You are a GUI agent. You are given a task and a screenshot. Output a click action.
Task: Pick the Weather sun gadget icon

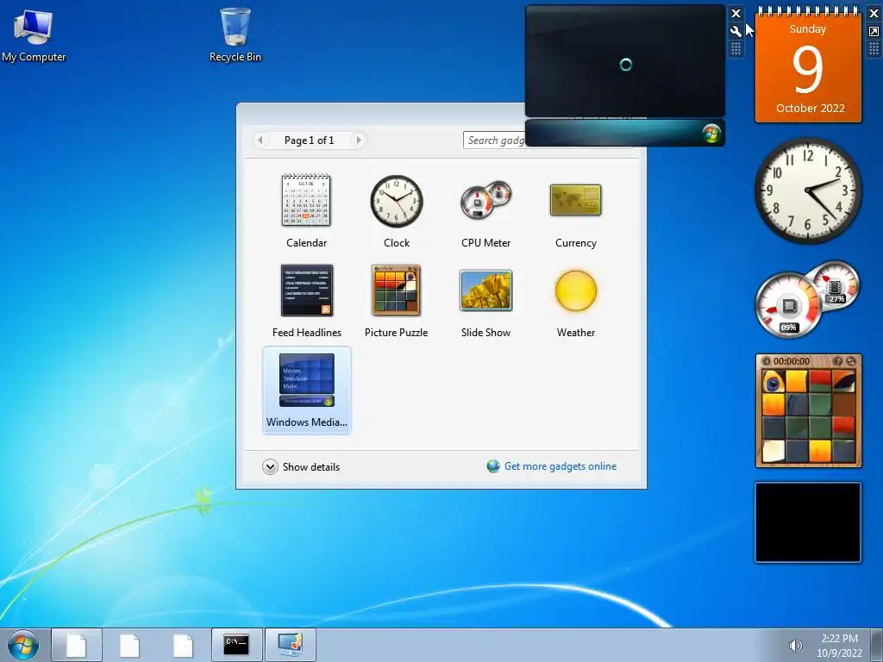575,290
